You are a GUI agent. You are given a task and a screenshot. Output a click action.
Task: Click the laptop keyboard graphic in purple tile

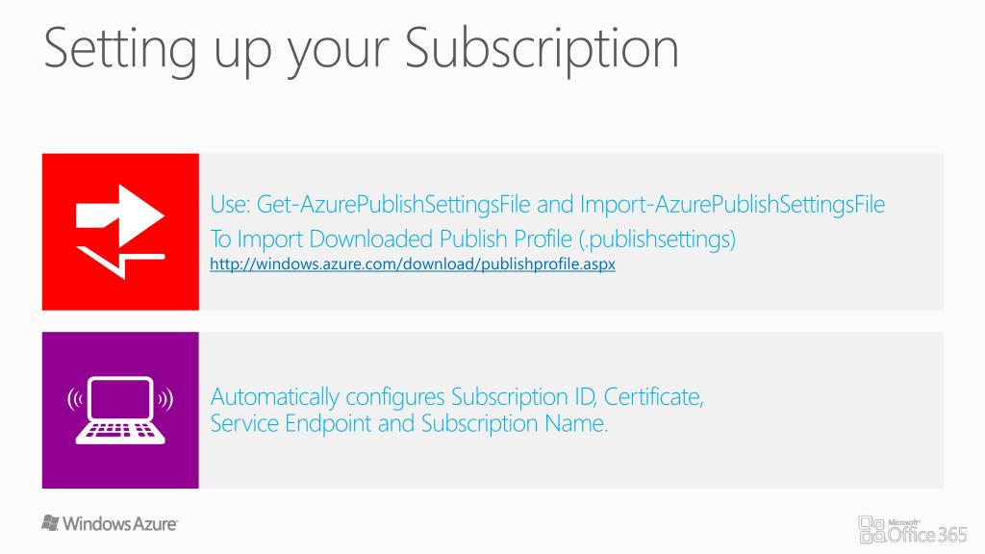click(x=120, y=432)
